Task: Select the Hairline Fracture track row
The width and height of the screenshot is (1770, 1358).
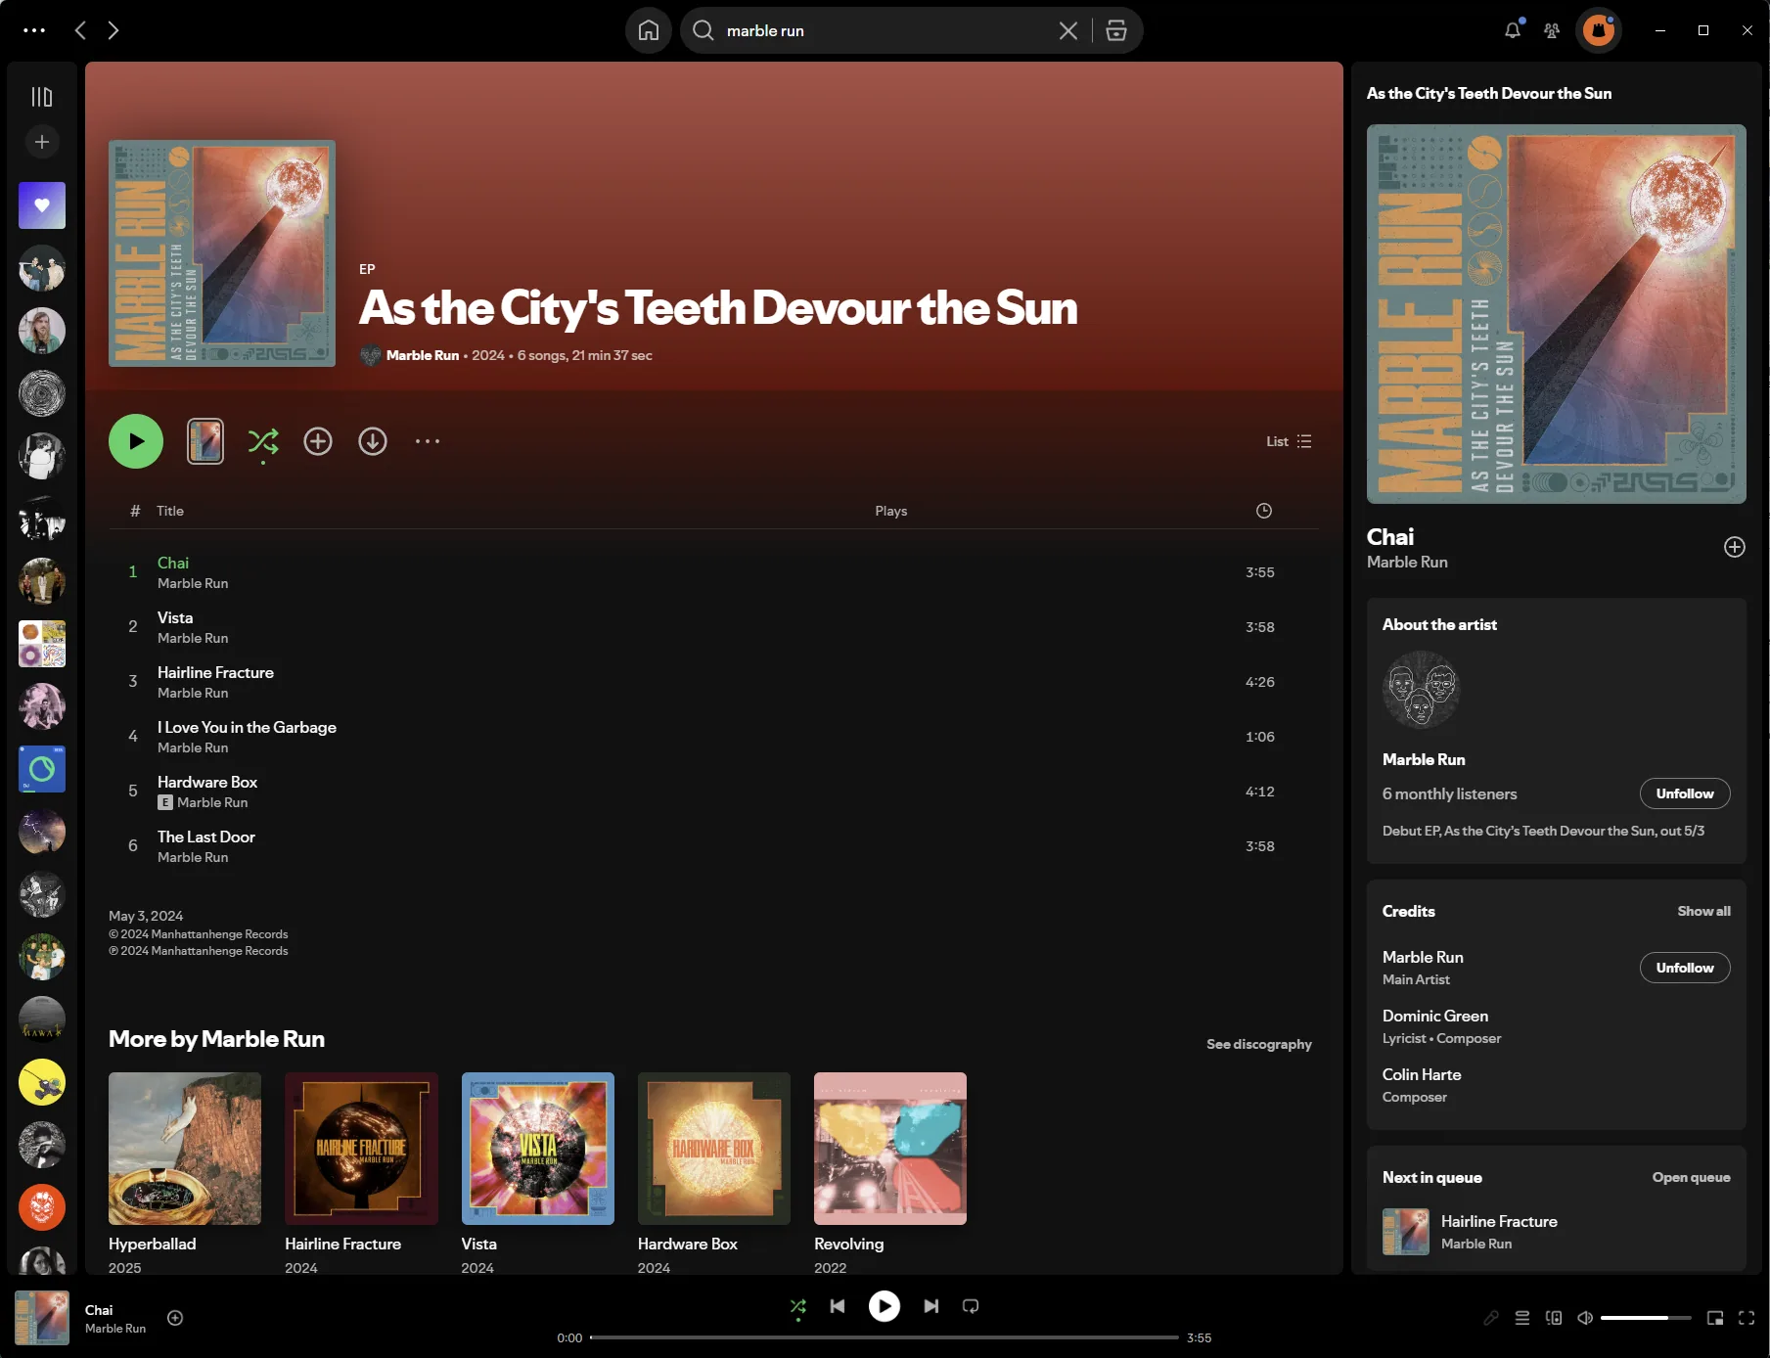Action: 713,682
